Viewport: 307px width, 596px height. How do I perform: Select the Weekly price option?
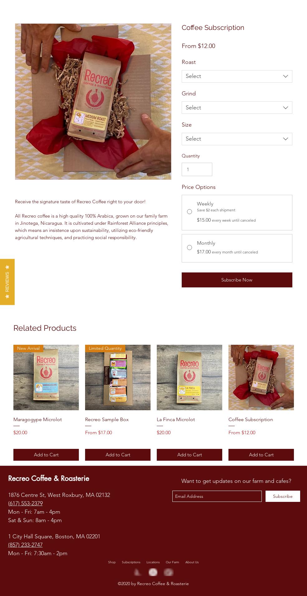(189, 212)
